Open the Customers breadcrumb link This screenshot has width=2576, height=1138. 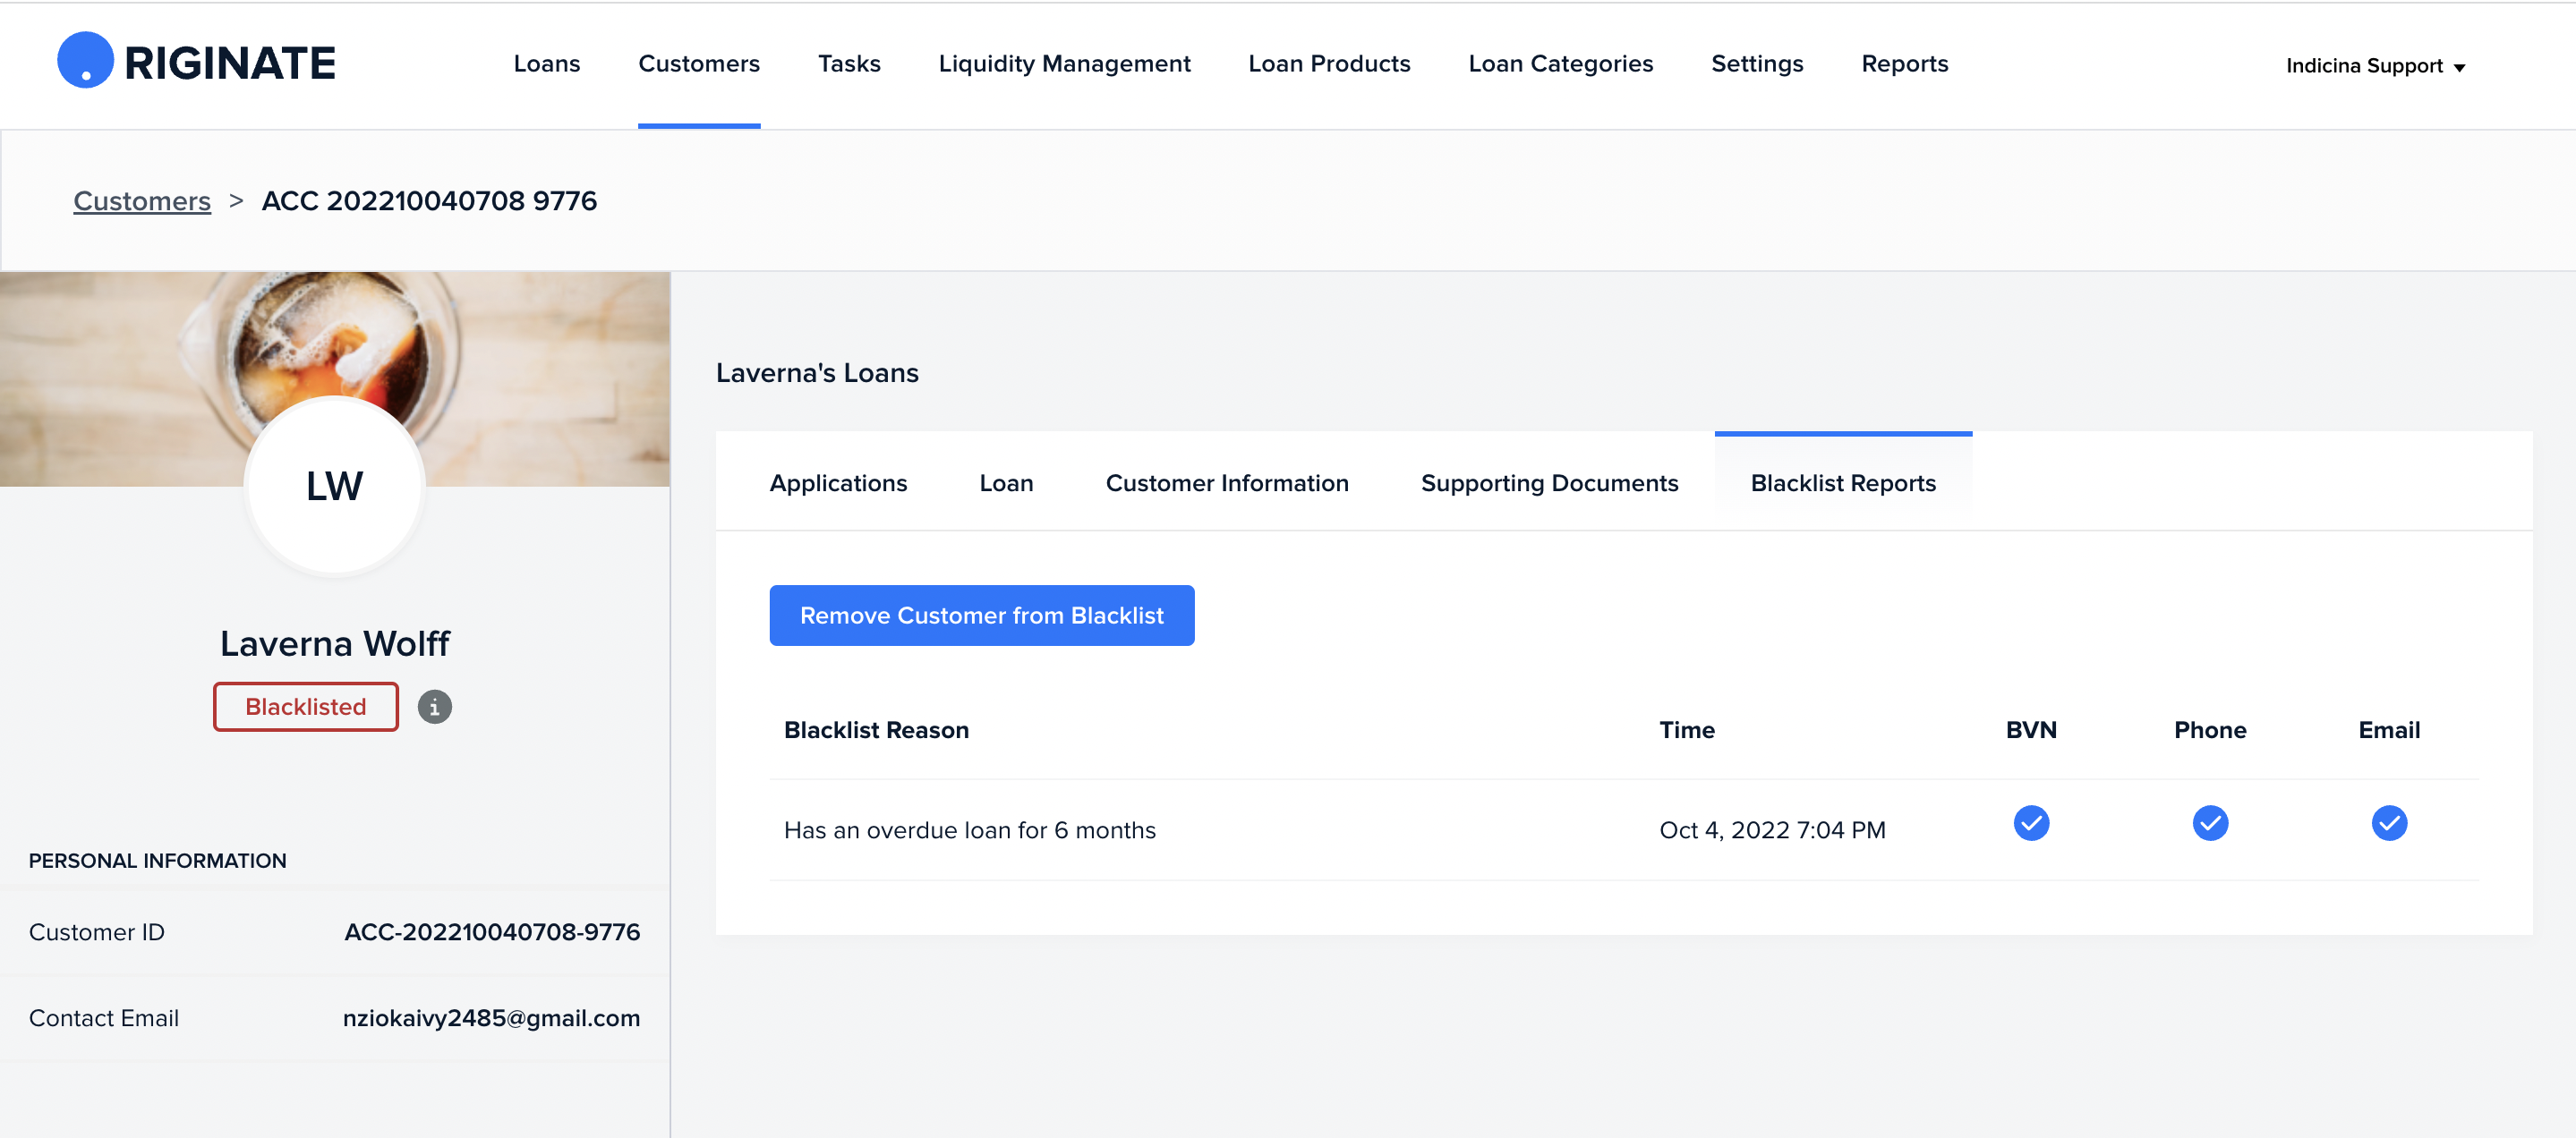tap(142, 200)
